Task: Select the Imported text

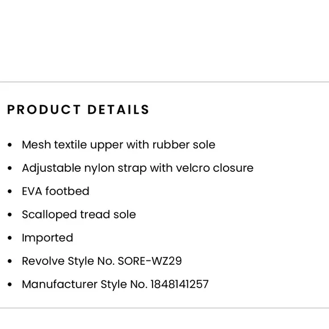Action: [48, 238]
